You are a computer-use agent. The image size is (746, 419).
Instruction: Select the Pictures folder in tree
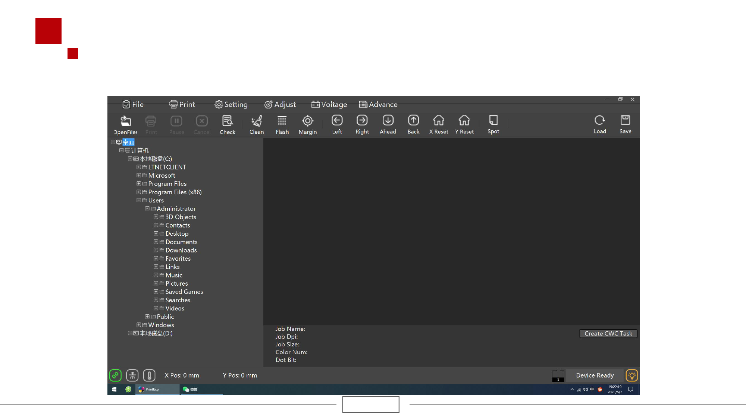[x=176, y=283]
